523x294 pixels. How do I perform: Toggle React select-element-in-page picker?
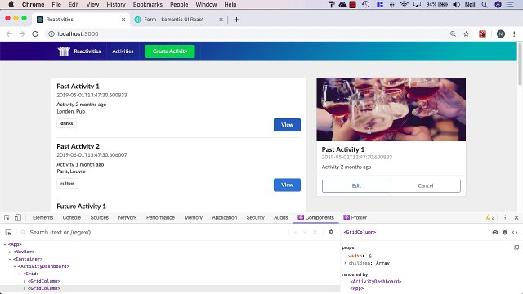click(x=8, y=232)
